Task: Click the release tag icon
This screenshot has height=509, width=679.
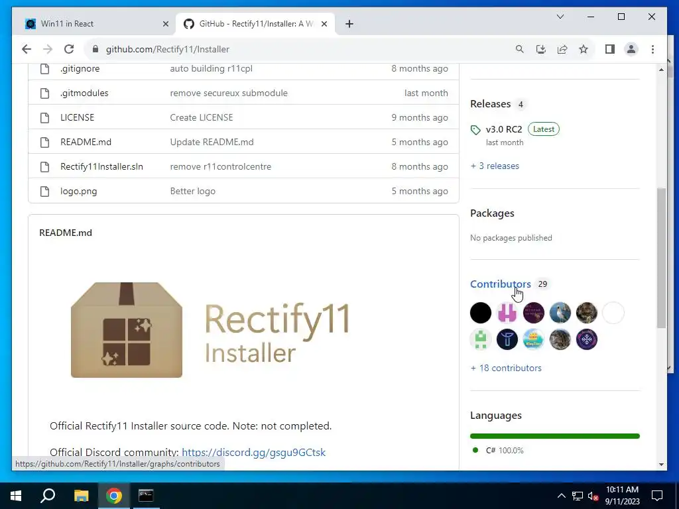Action: (x=475, y=130)
